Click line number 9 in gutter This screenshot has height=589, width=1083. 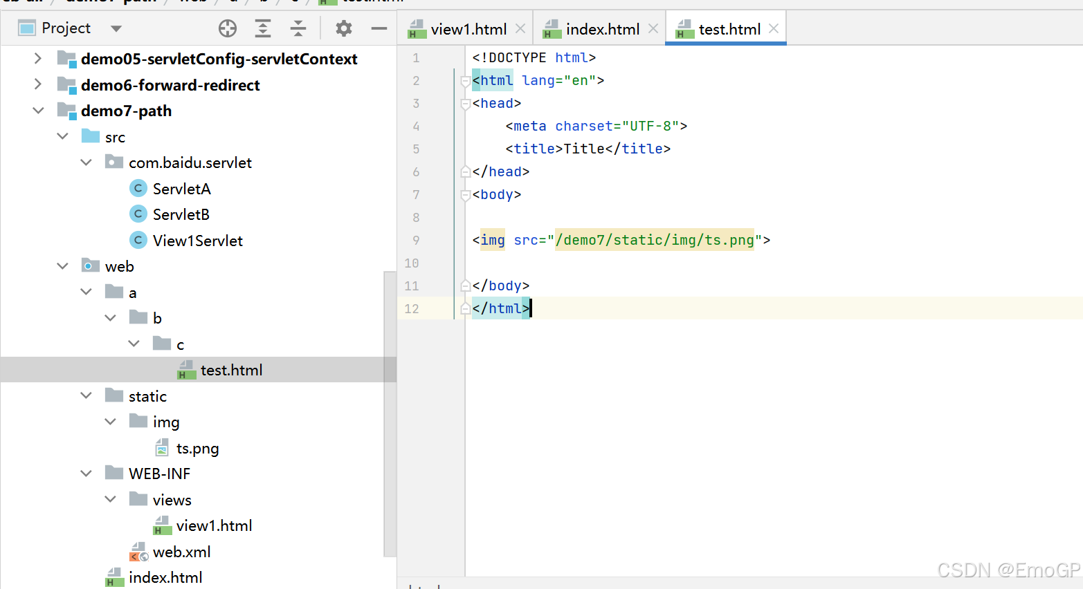pyautogui.click(x=416, y=240)
